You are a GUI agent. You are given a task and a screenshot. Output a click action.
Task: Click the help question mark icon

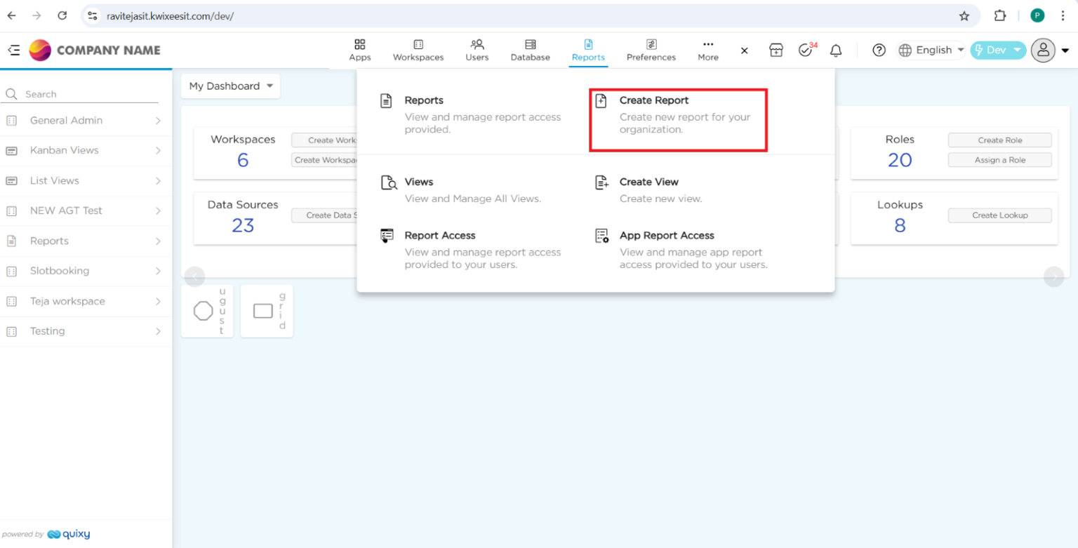(x=879, y=50)
